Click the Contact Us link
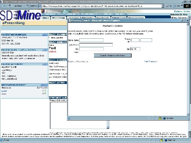This screenshot has height=143, width=191. [x=80, y=14]
